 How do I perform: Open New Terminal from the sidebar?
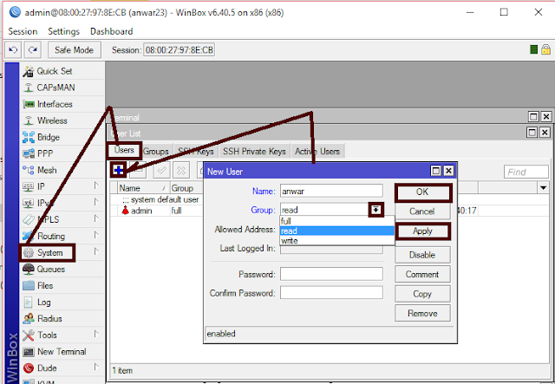[62, 352]
